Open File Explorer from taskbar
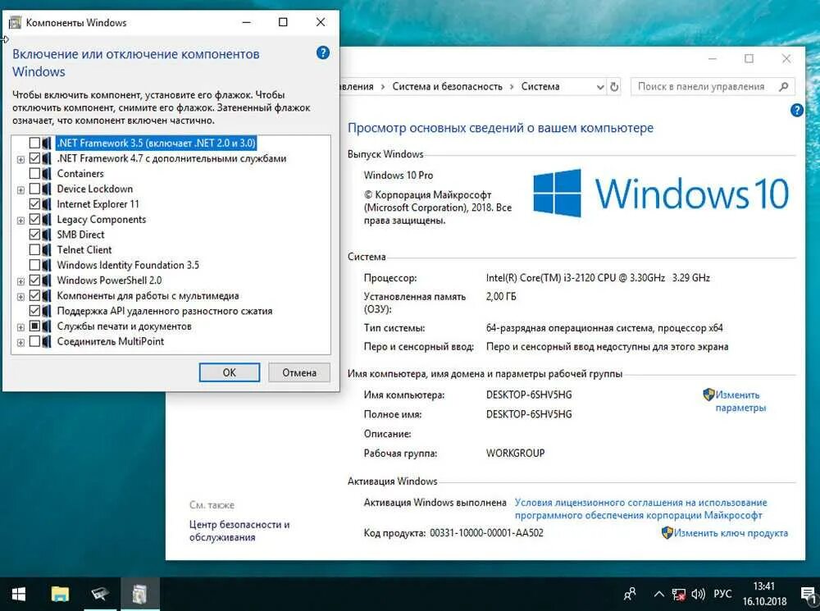820x611 pixels. [60, 594]
